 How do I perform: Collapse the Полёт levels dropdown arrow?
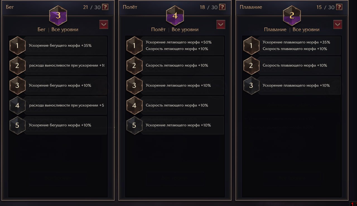pos(221,24)
